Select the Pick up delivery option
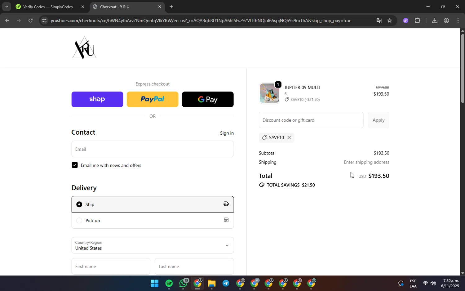 pyautogui.click(x=153, y=221)
